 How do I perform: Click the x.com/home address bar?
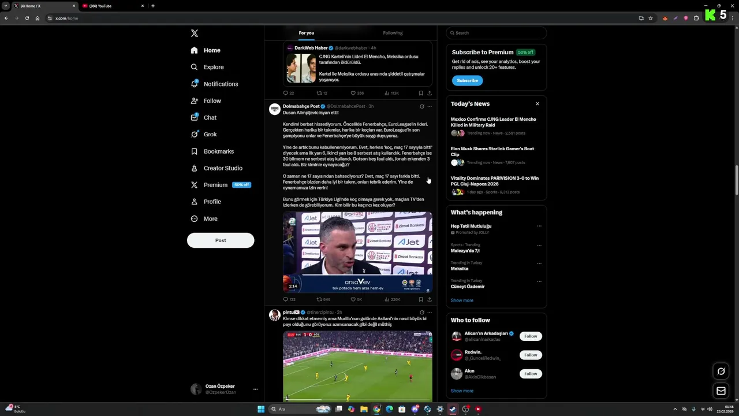click(x=341, y=18)
